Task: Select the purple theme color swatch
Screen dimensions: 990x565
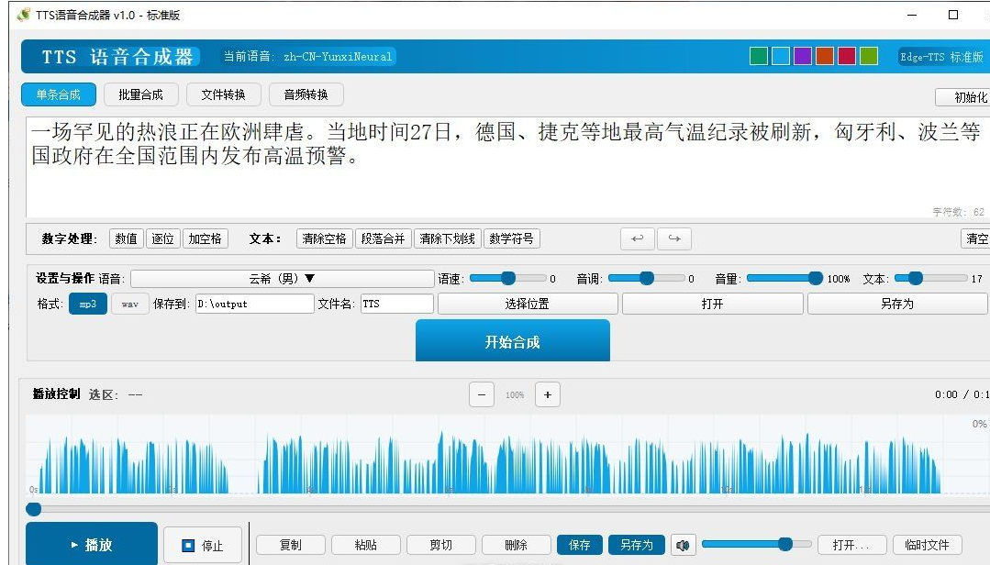Action: 803,56
